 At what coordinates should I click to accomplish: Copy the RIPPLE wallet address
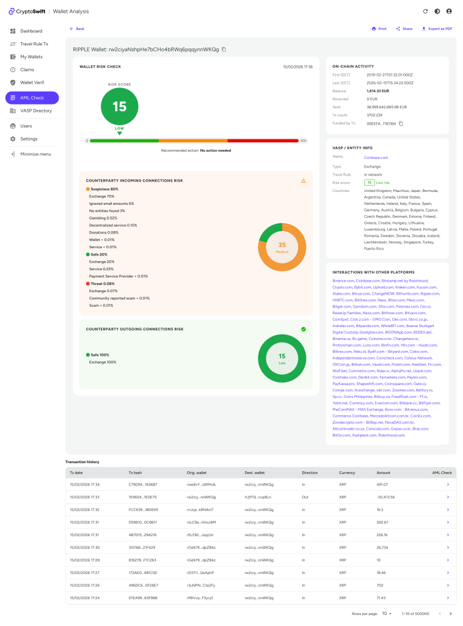[x=224, y=49]
